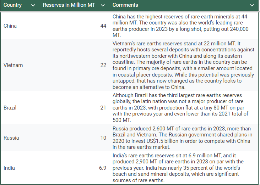This screenshot has height=185, width=260.
Task: Click the reserves value 10 cell
Action: (103, 138)
